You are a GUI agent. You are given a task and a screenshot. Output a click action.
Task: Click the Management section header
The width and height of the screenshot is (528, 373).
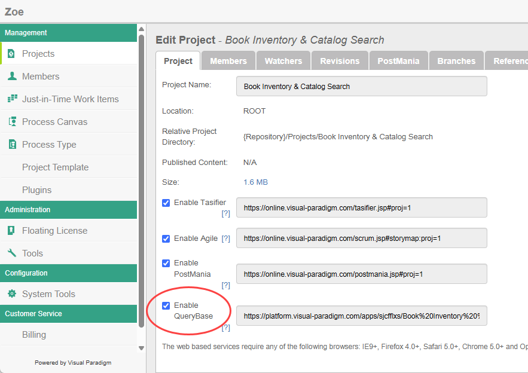coord(69,33)
